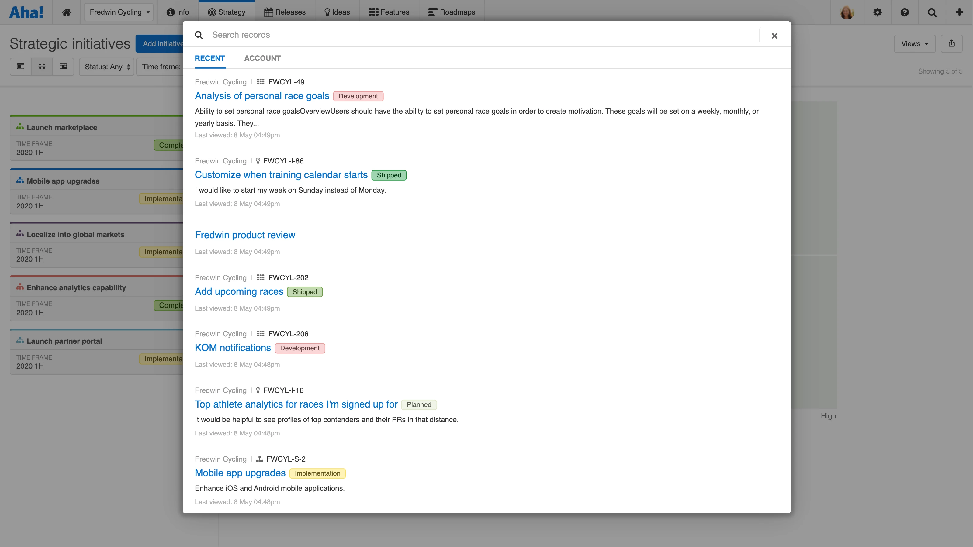Viewport: 973px width, 547px height.
Task: Open the Roadmaps menu item
Action: (x=451, y=12)
